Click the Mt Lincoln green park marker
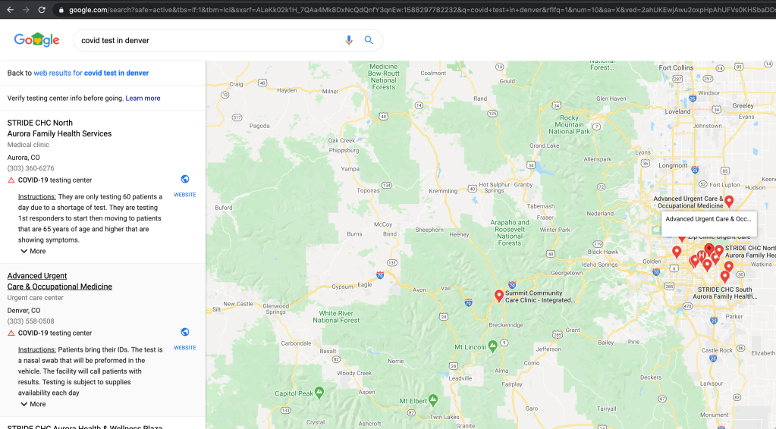The width and height of the screenshot is (776, 429). click(x=493, y=346)
